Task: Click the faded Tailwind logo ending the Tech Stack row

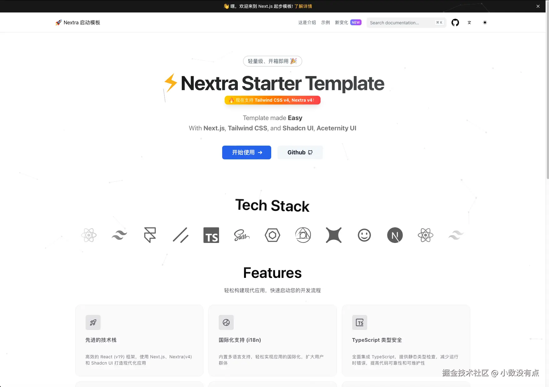Action: (x=456, y=235)
